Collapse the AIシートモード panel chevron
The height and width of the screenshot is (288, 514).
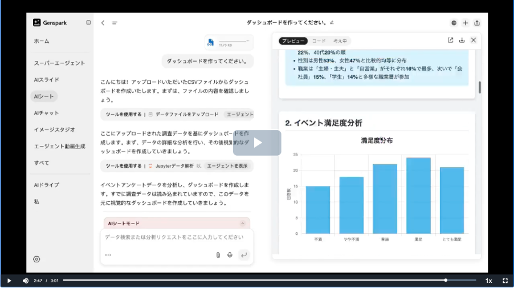pyautogui.click(x=243, y=224)
